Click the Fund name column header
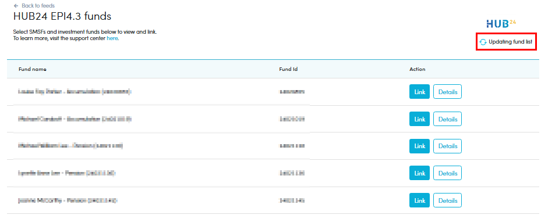This screenshot has height=215, width=541. [33, 69]
